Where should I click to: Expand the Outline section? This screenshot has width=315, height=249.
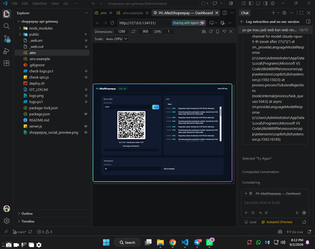(x=19, y=213)
